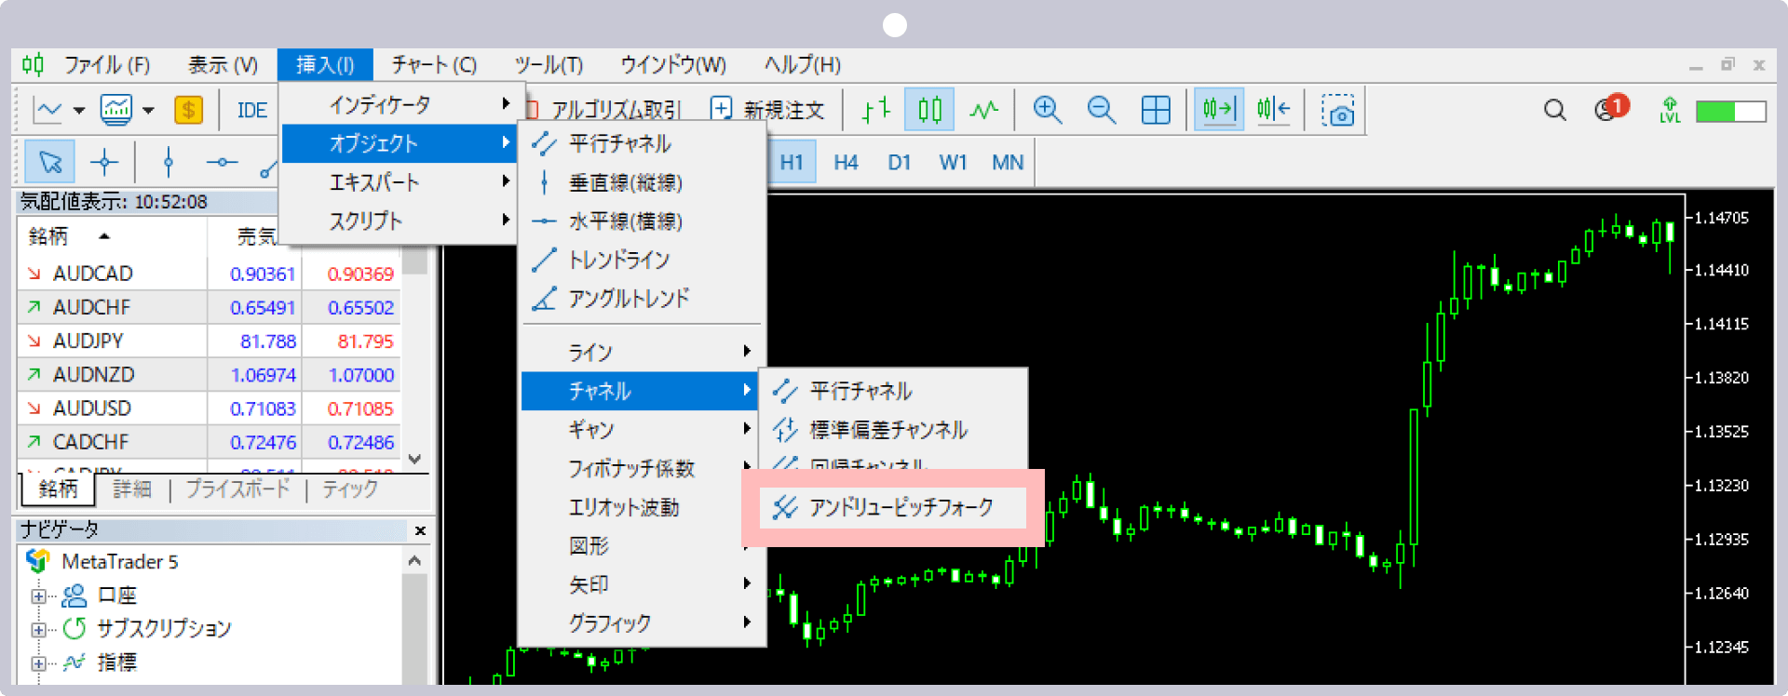Expand the エキスパート submenu

pyautogui.click(x=399, y=182)
